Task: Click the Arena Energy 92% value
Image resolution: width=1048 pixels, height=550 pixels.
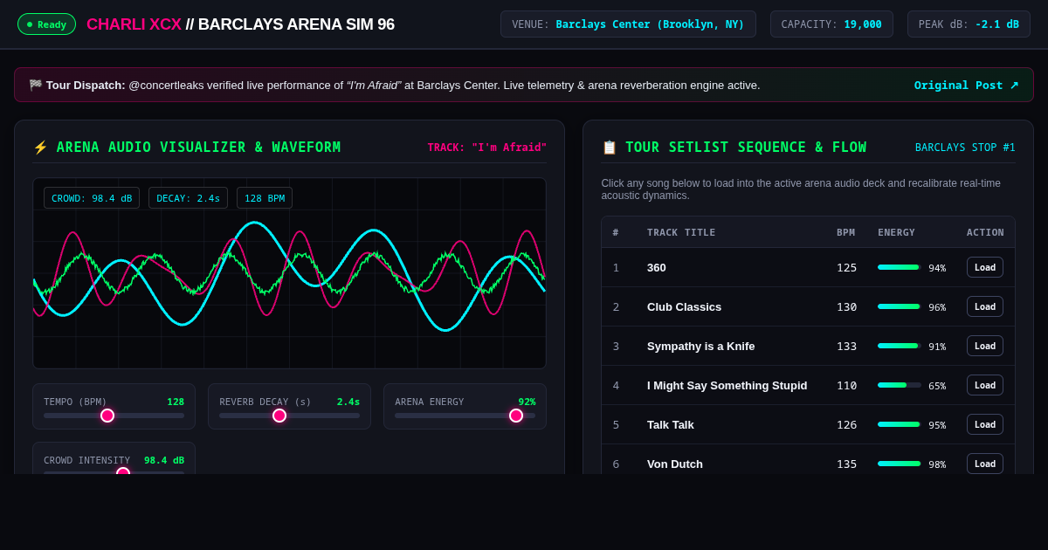Action: [527, 402]
